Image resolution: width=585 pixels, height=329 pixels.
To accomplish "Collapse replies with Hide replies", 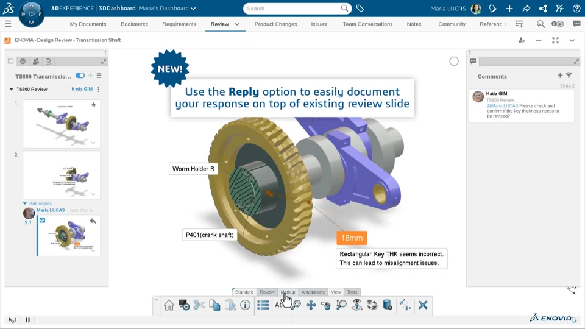I will point(37,203).
